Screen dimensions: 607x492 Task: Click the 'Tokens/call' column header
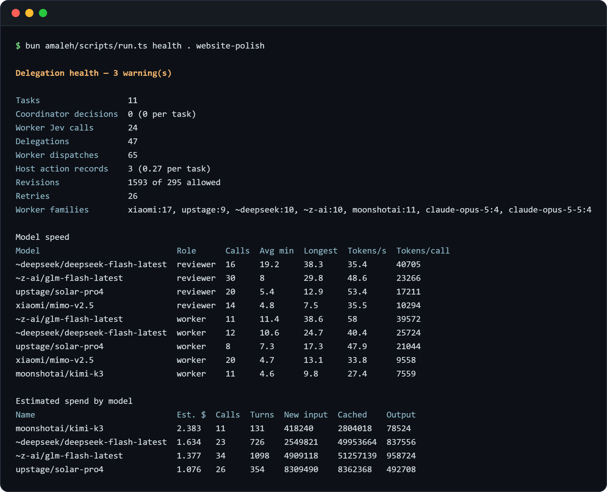coord(423,251)
